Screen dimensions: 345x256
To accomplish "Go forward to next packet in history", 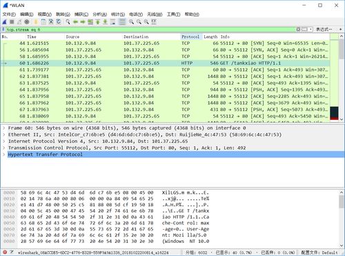I will (83, 22).
